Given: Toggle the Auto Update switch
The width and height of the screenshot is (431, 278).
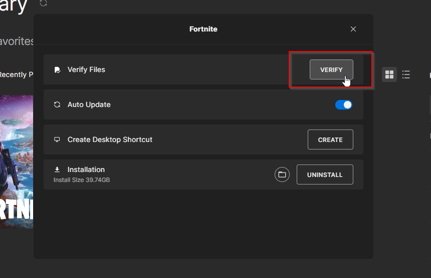Looking at the screenshot, I should 344,104.
